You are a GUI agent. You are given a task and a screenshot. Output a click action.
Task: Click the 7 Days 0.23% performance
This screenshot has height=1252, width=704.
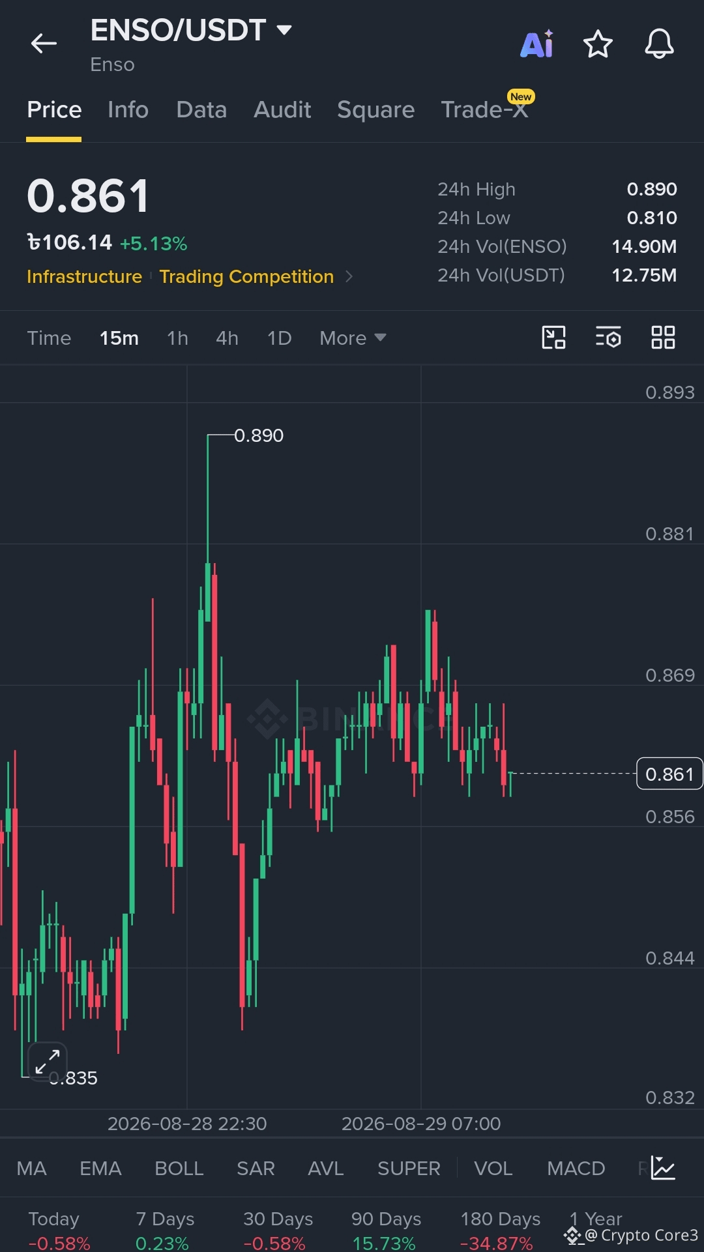[x=164, y=1230]
